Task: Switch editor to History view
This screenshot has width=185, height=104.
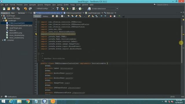Action: coord(45,16)
